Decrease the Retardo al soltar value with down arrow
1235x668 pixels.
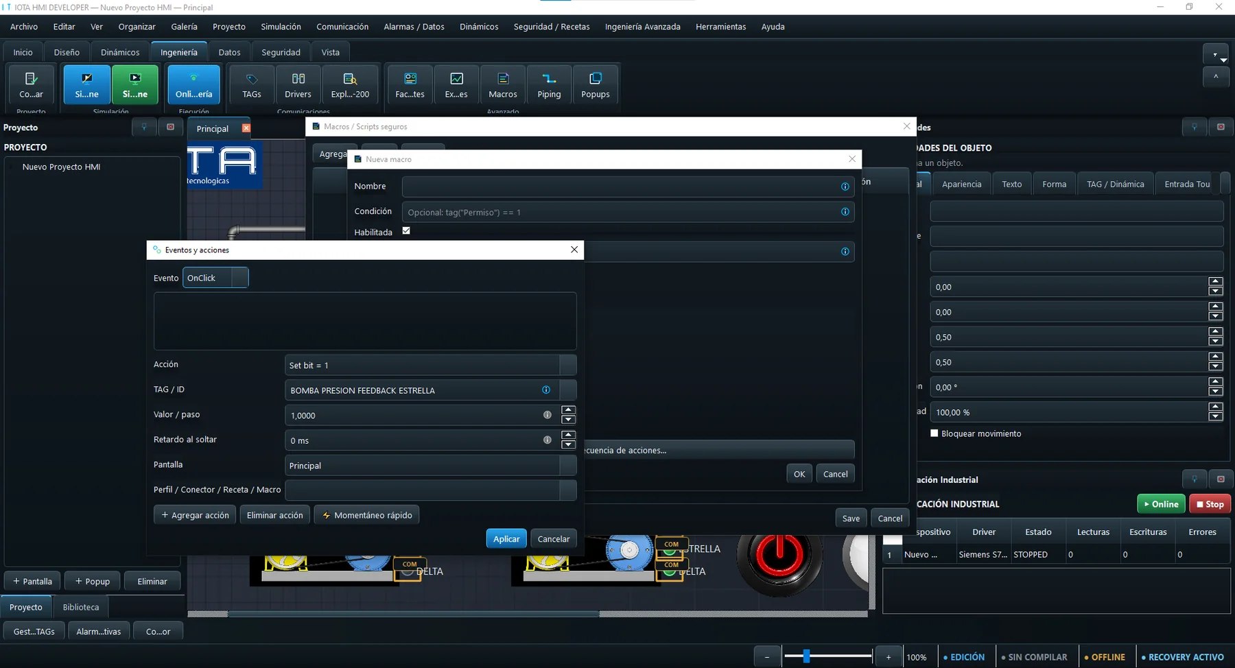click(x=568, y=444)
